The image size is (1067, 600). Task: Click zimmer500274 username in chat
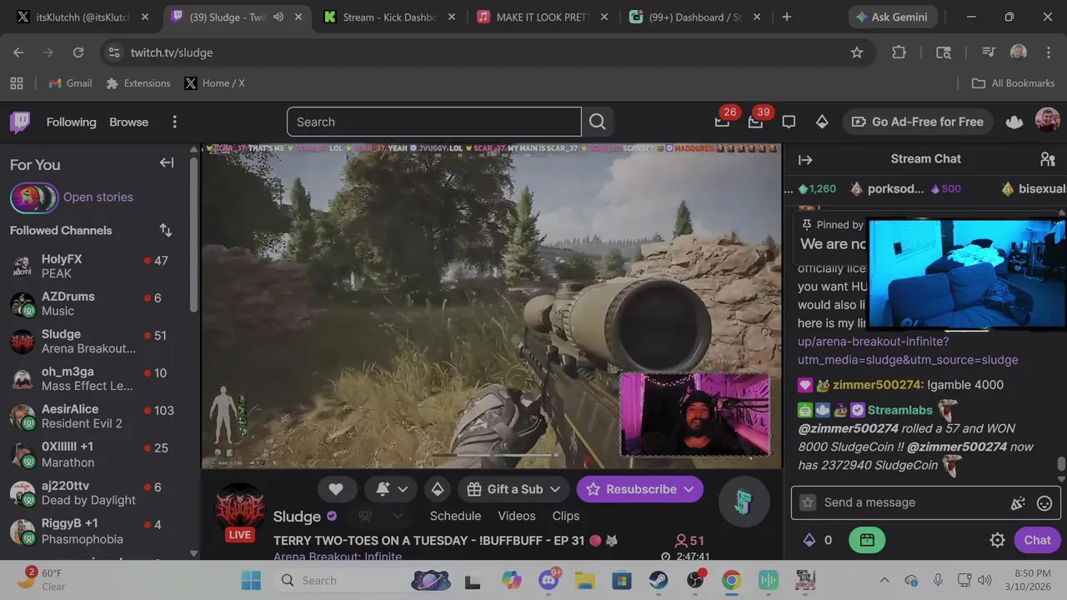tap(876, 385)
